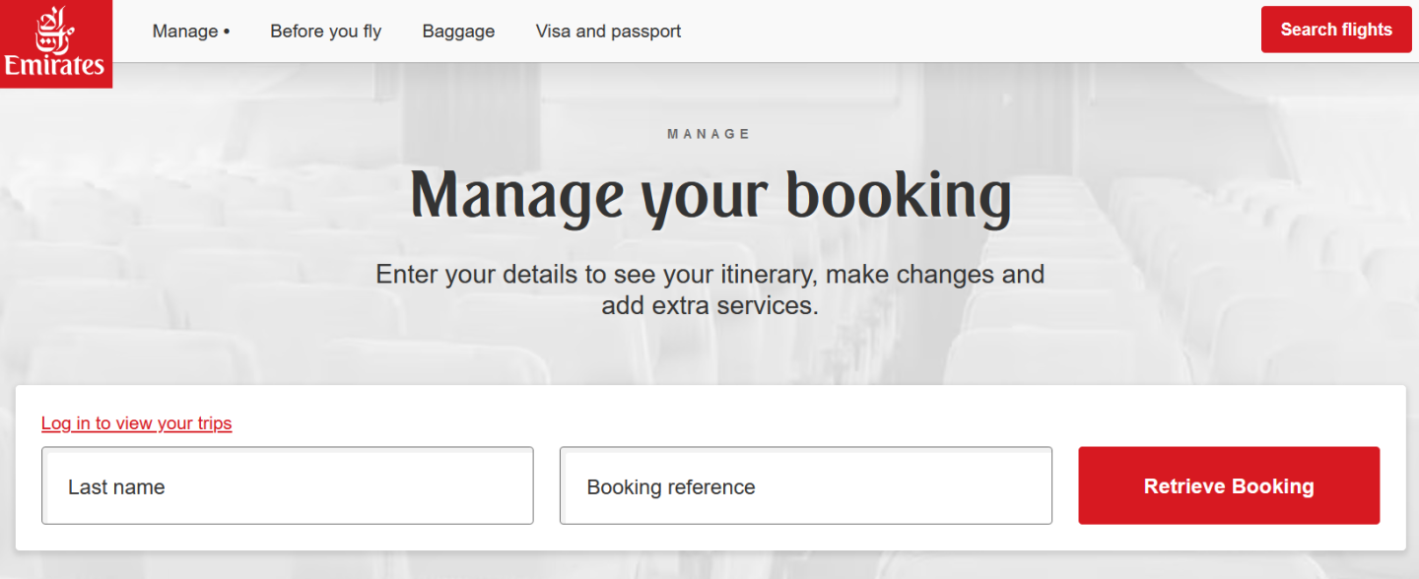
Task: Open the Manage menu
Action: pyautogui.click(x=185, y=32)
